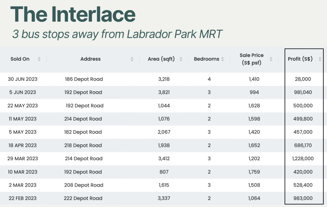
Task: Click the area value 3,337
Action: tap(164, 198)
